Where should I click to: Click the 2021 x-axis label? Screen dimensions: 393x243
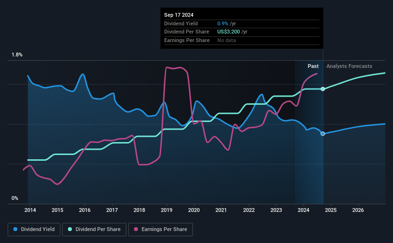(221, 210)
